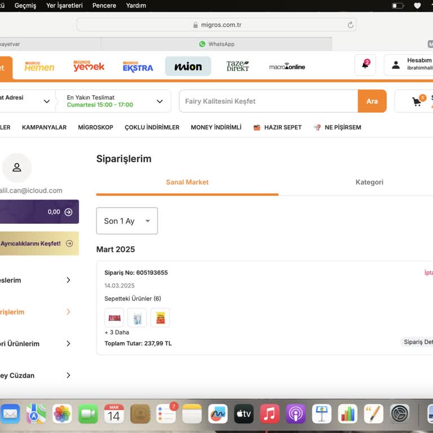The image size is (433, 433).
Task: Select the KAMPANYALAR menu item
Action: (44, 127)
